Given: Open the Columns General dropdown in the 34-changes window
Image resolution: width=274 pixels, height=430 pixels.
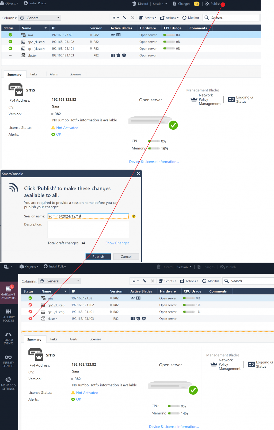Looking at the screenshot, I should pos(40,18).
